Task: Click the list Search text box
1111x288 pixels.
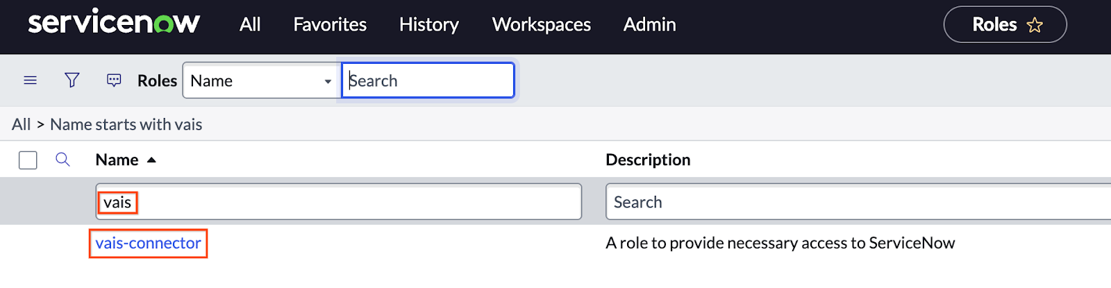Action: pos(428,81)
